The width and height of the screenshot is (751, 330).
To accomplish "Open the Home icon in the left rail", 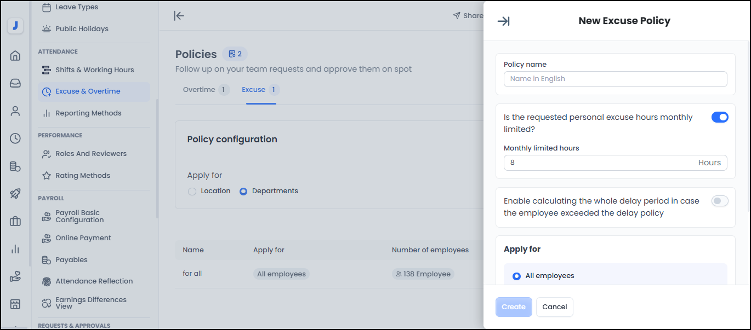I will [14, 55].
